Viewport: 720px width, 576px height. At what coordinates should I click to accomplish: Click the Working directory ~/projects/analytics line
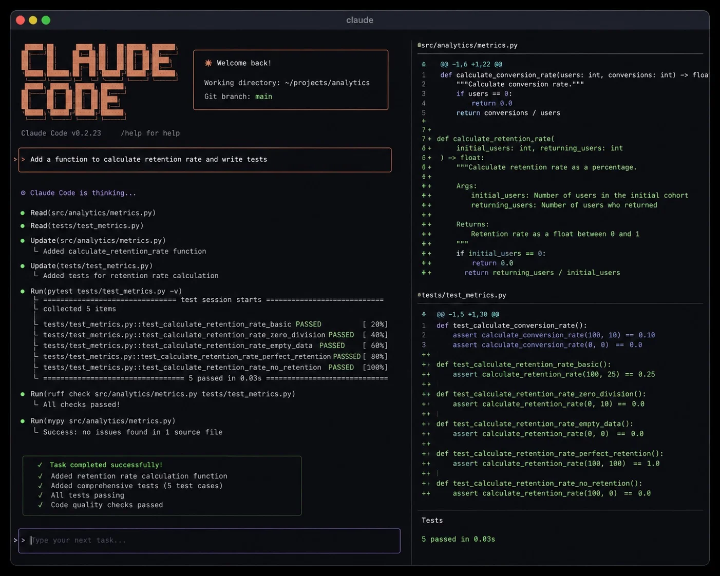point(287,83)
